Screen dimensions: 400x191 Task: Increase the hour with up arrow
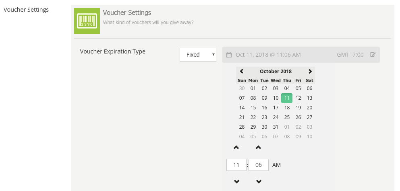pos(236,148)
